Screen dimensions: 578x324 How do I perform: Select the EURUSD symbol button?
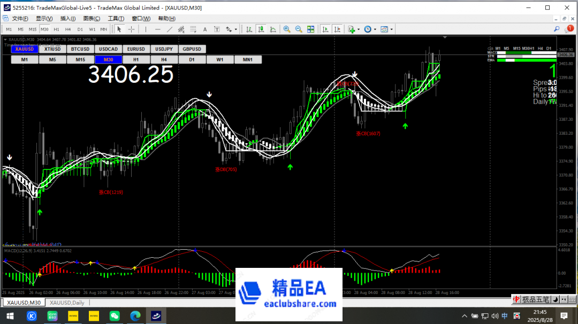(x=136, y=49)
